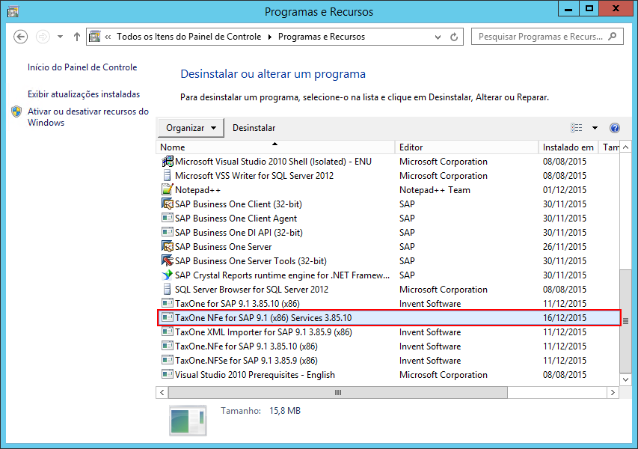The image size is (638, 449).
Task: Click the horizontal scrollbar thumb
Action: [x=338, y=392]
